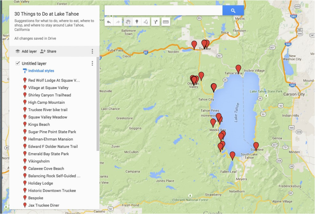
Task: Click the Add layer stack icon
Action: click(18, 51)
